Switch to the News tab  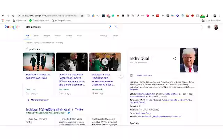(36, 36)
